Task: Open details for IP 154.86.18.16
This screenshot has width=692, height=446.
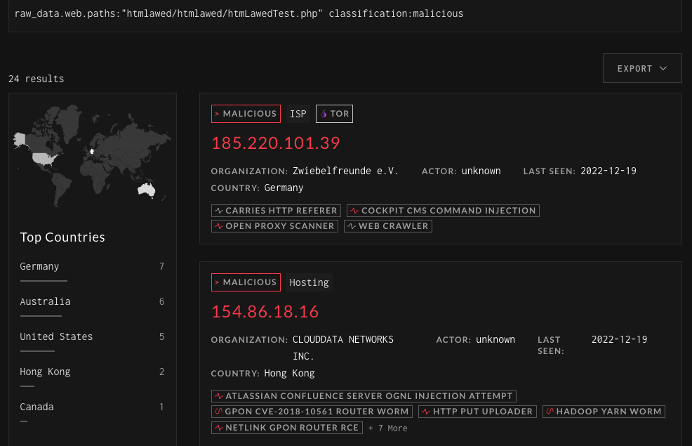Action: pos(265,311)
